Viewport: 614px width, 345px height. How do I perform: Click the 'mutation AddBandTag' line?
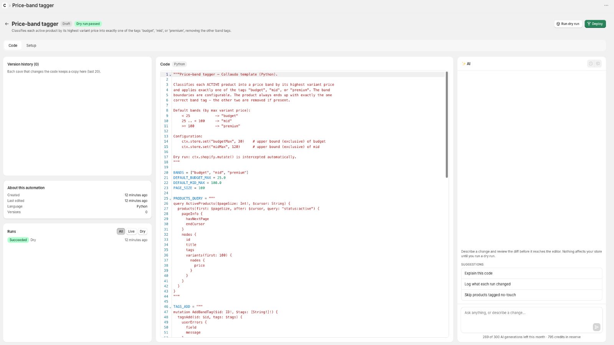225,312
